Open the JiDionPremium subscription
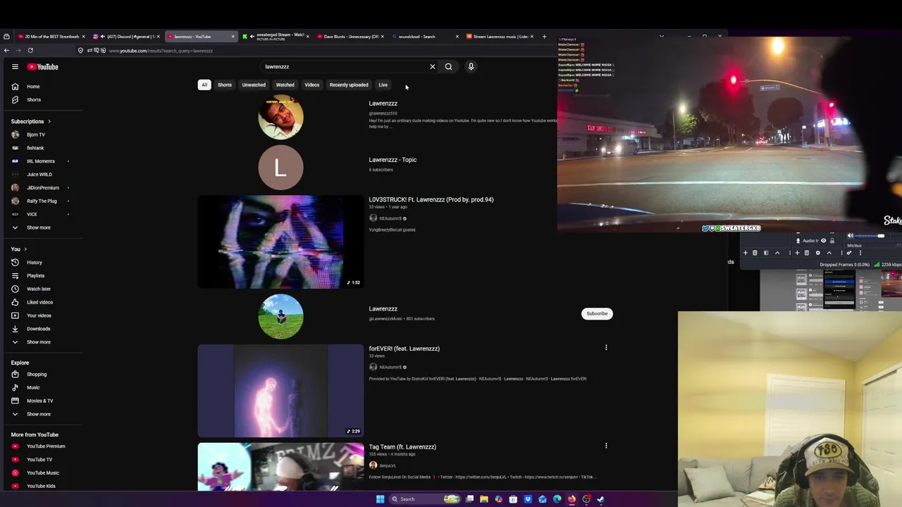 click(42, 188)
